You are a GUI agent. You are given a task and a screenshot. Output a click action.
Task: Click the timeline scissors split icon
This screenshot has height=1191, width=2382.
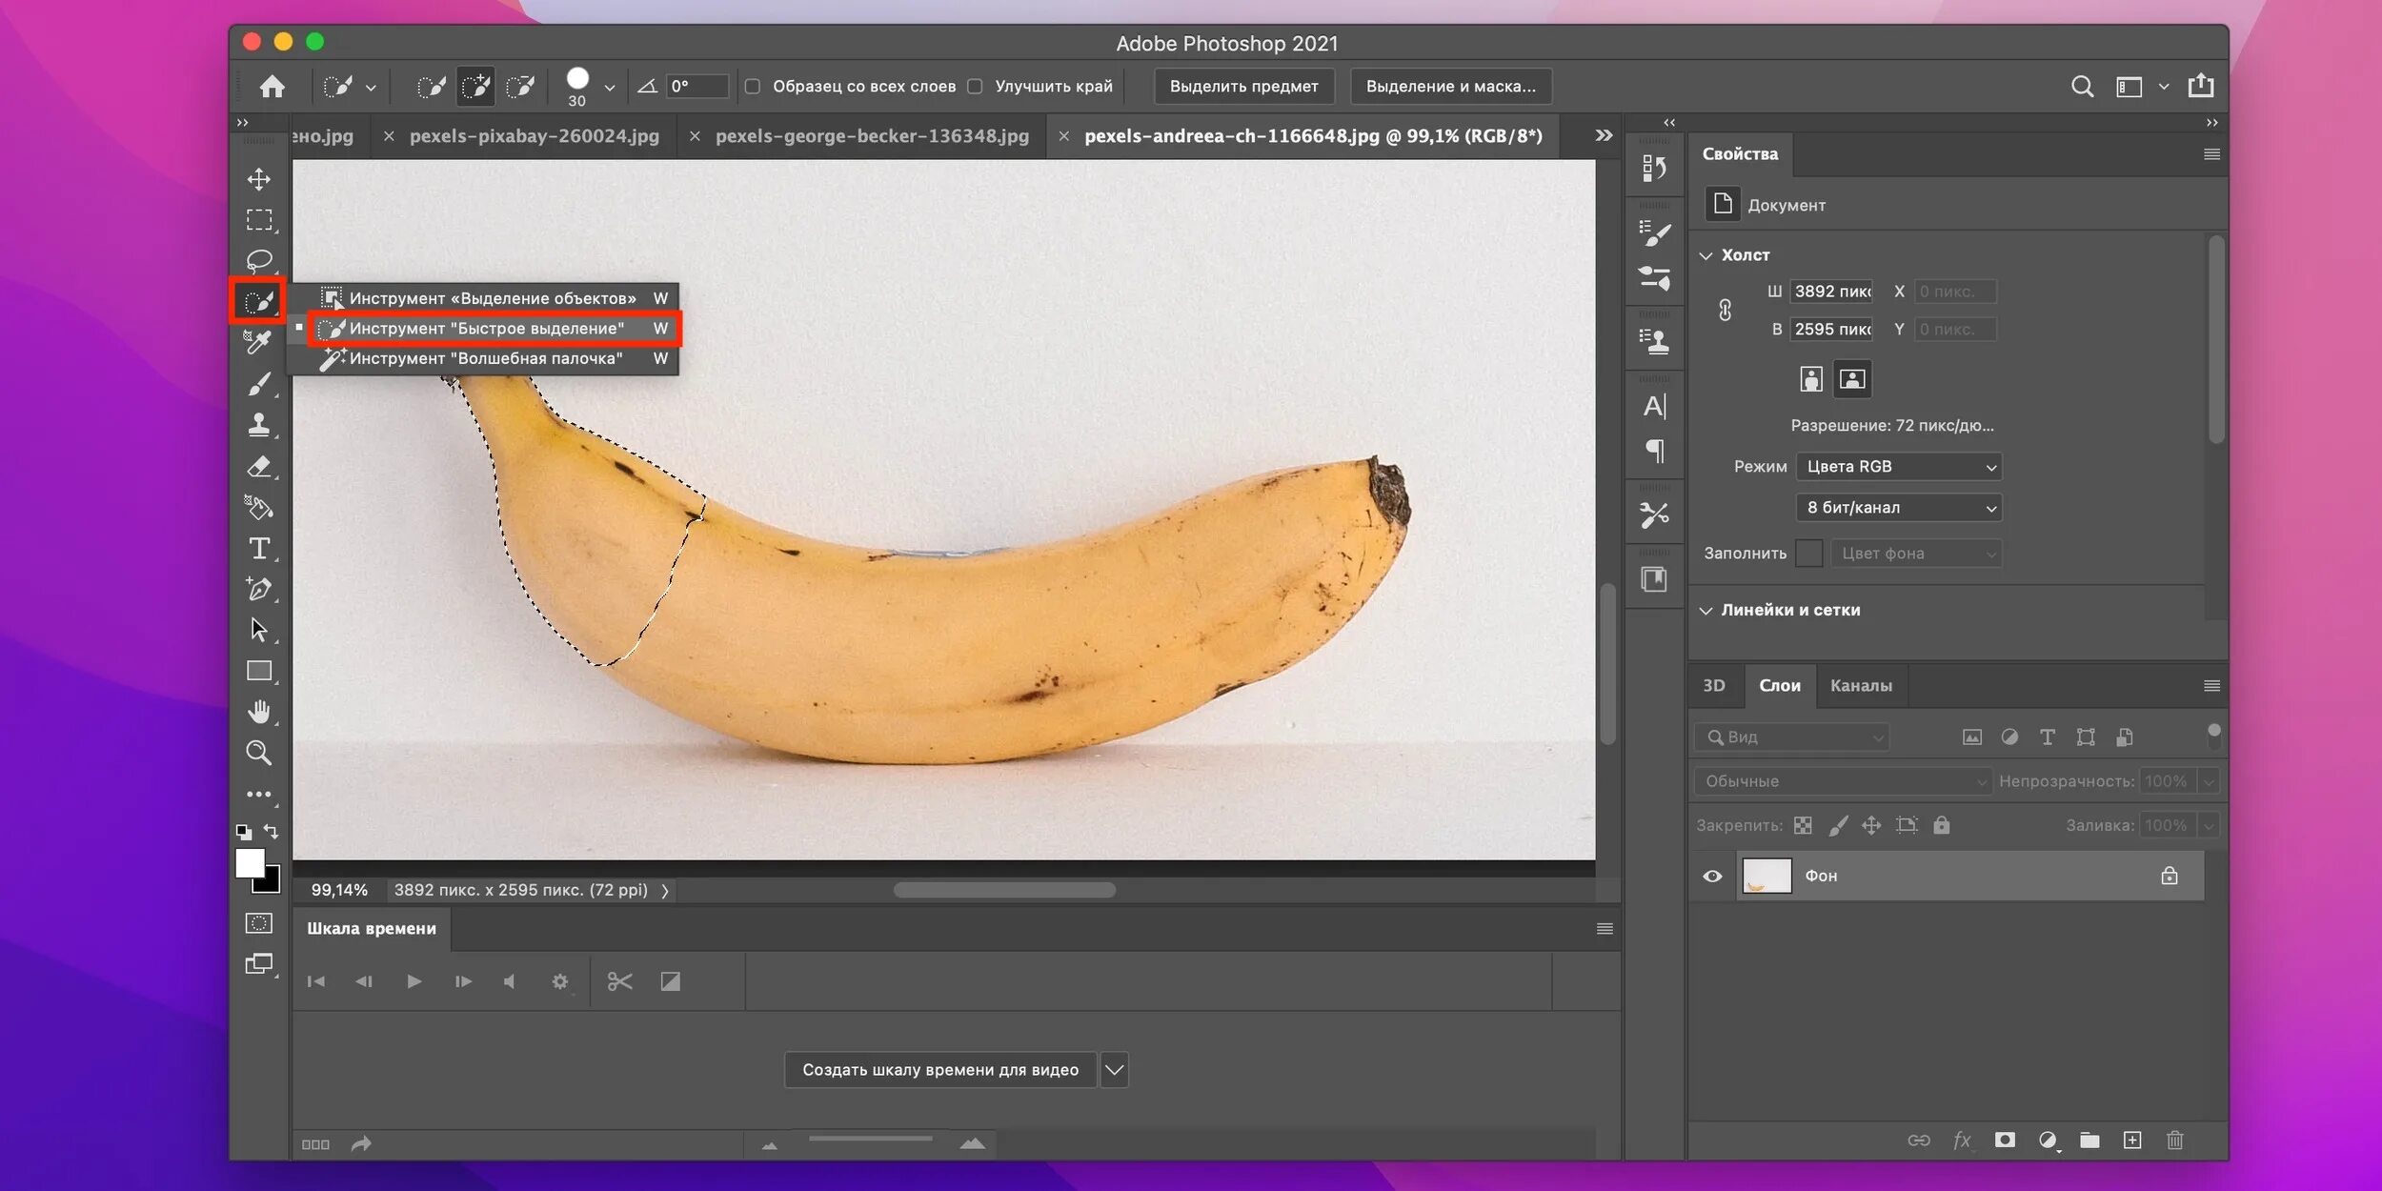pos(619,981)
